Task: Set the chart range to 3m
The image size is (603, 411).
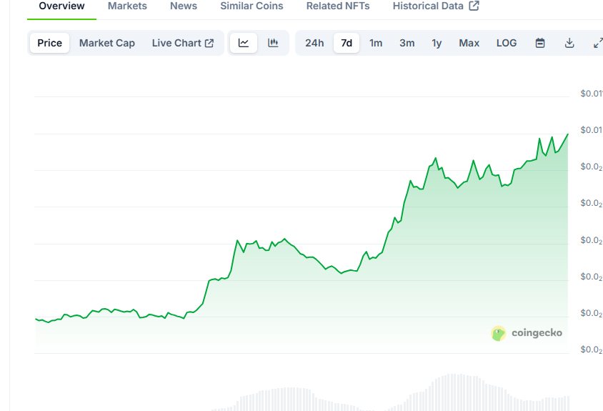Action: point(407,43)
